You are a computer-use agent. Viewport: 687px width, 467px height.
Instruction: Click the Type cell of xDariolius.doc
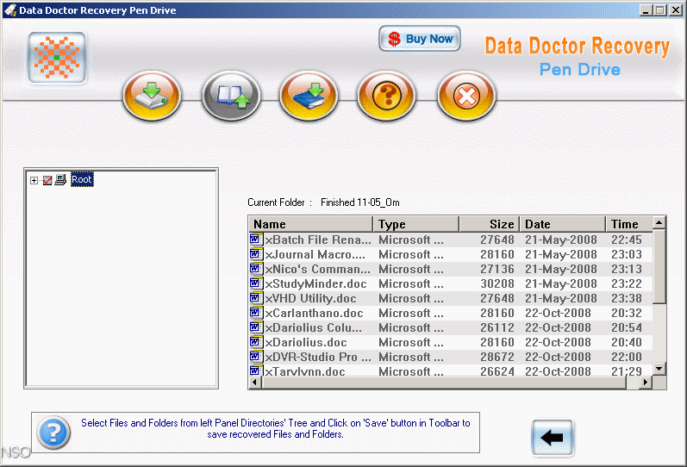[411, 342]
